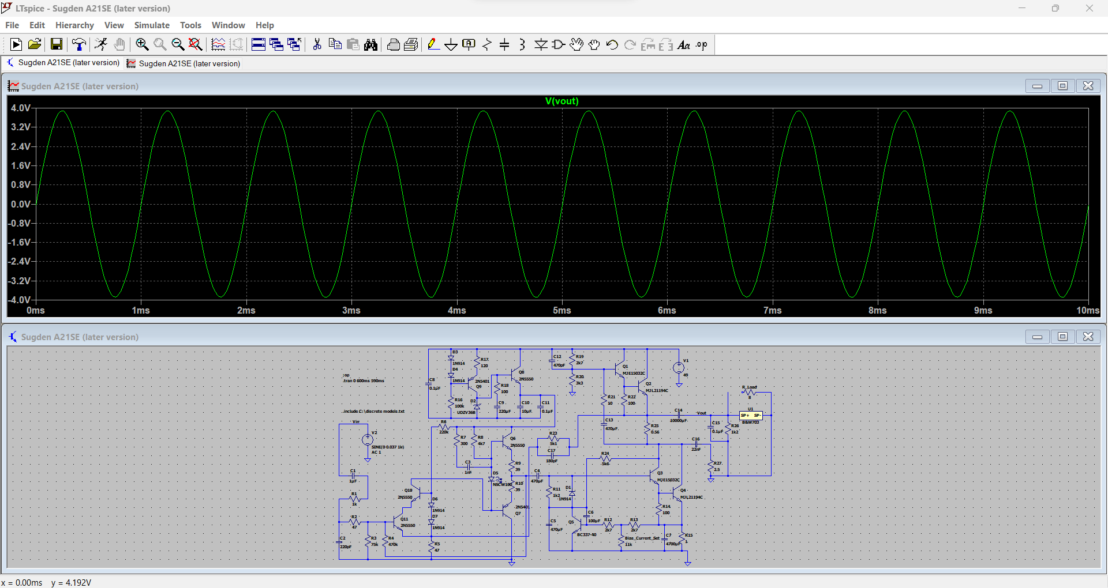The width and height of the screenshot is (1108, 588).
Task: Close the waveform plot child window
Action: point(1088,86)
